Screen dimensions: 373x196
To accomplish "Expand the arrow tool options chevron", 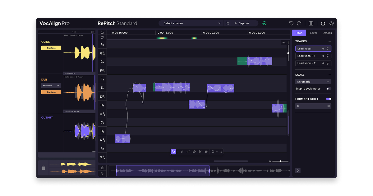I will coord(177,152).
